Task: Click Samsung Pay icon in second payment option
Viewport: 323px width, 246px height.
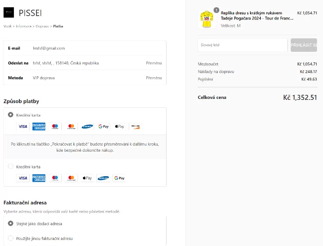Action: [103, 178]
